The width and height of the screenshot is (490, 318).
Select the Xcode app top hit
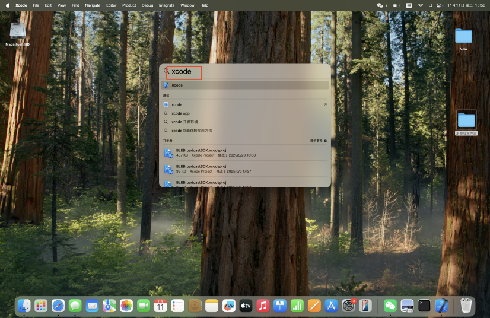tap(245, 85)
